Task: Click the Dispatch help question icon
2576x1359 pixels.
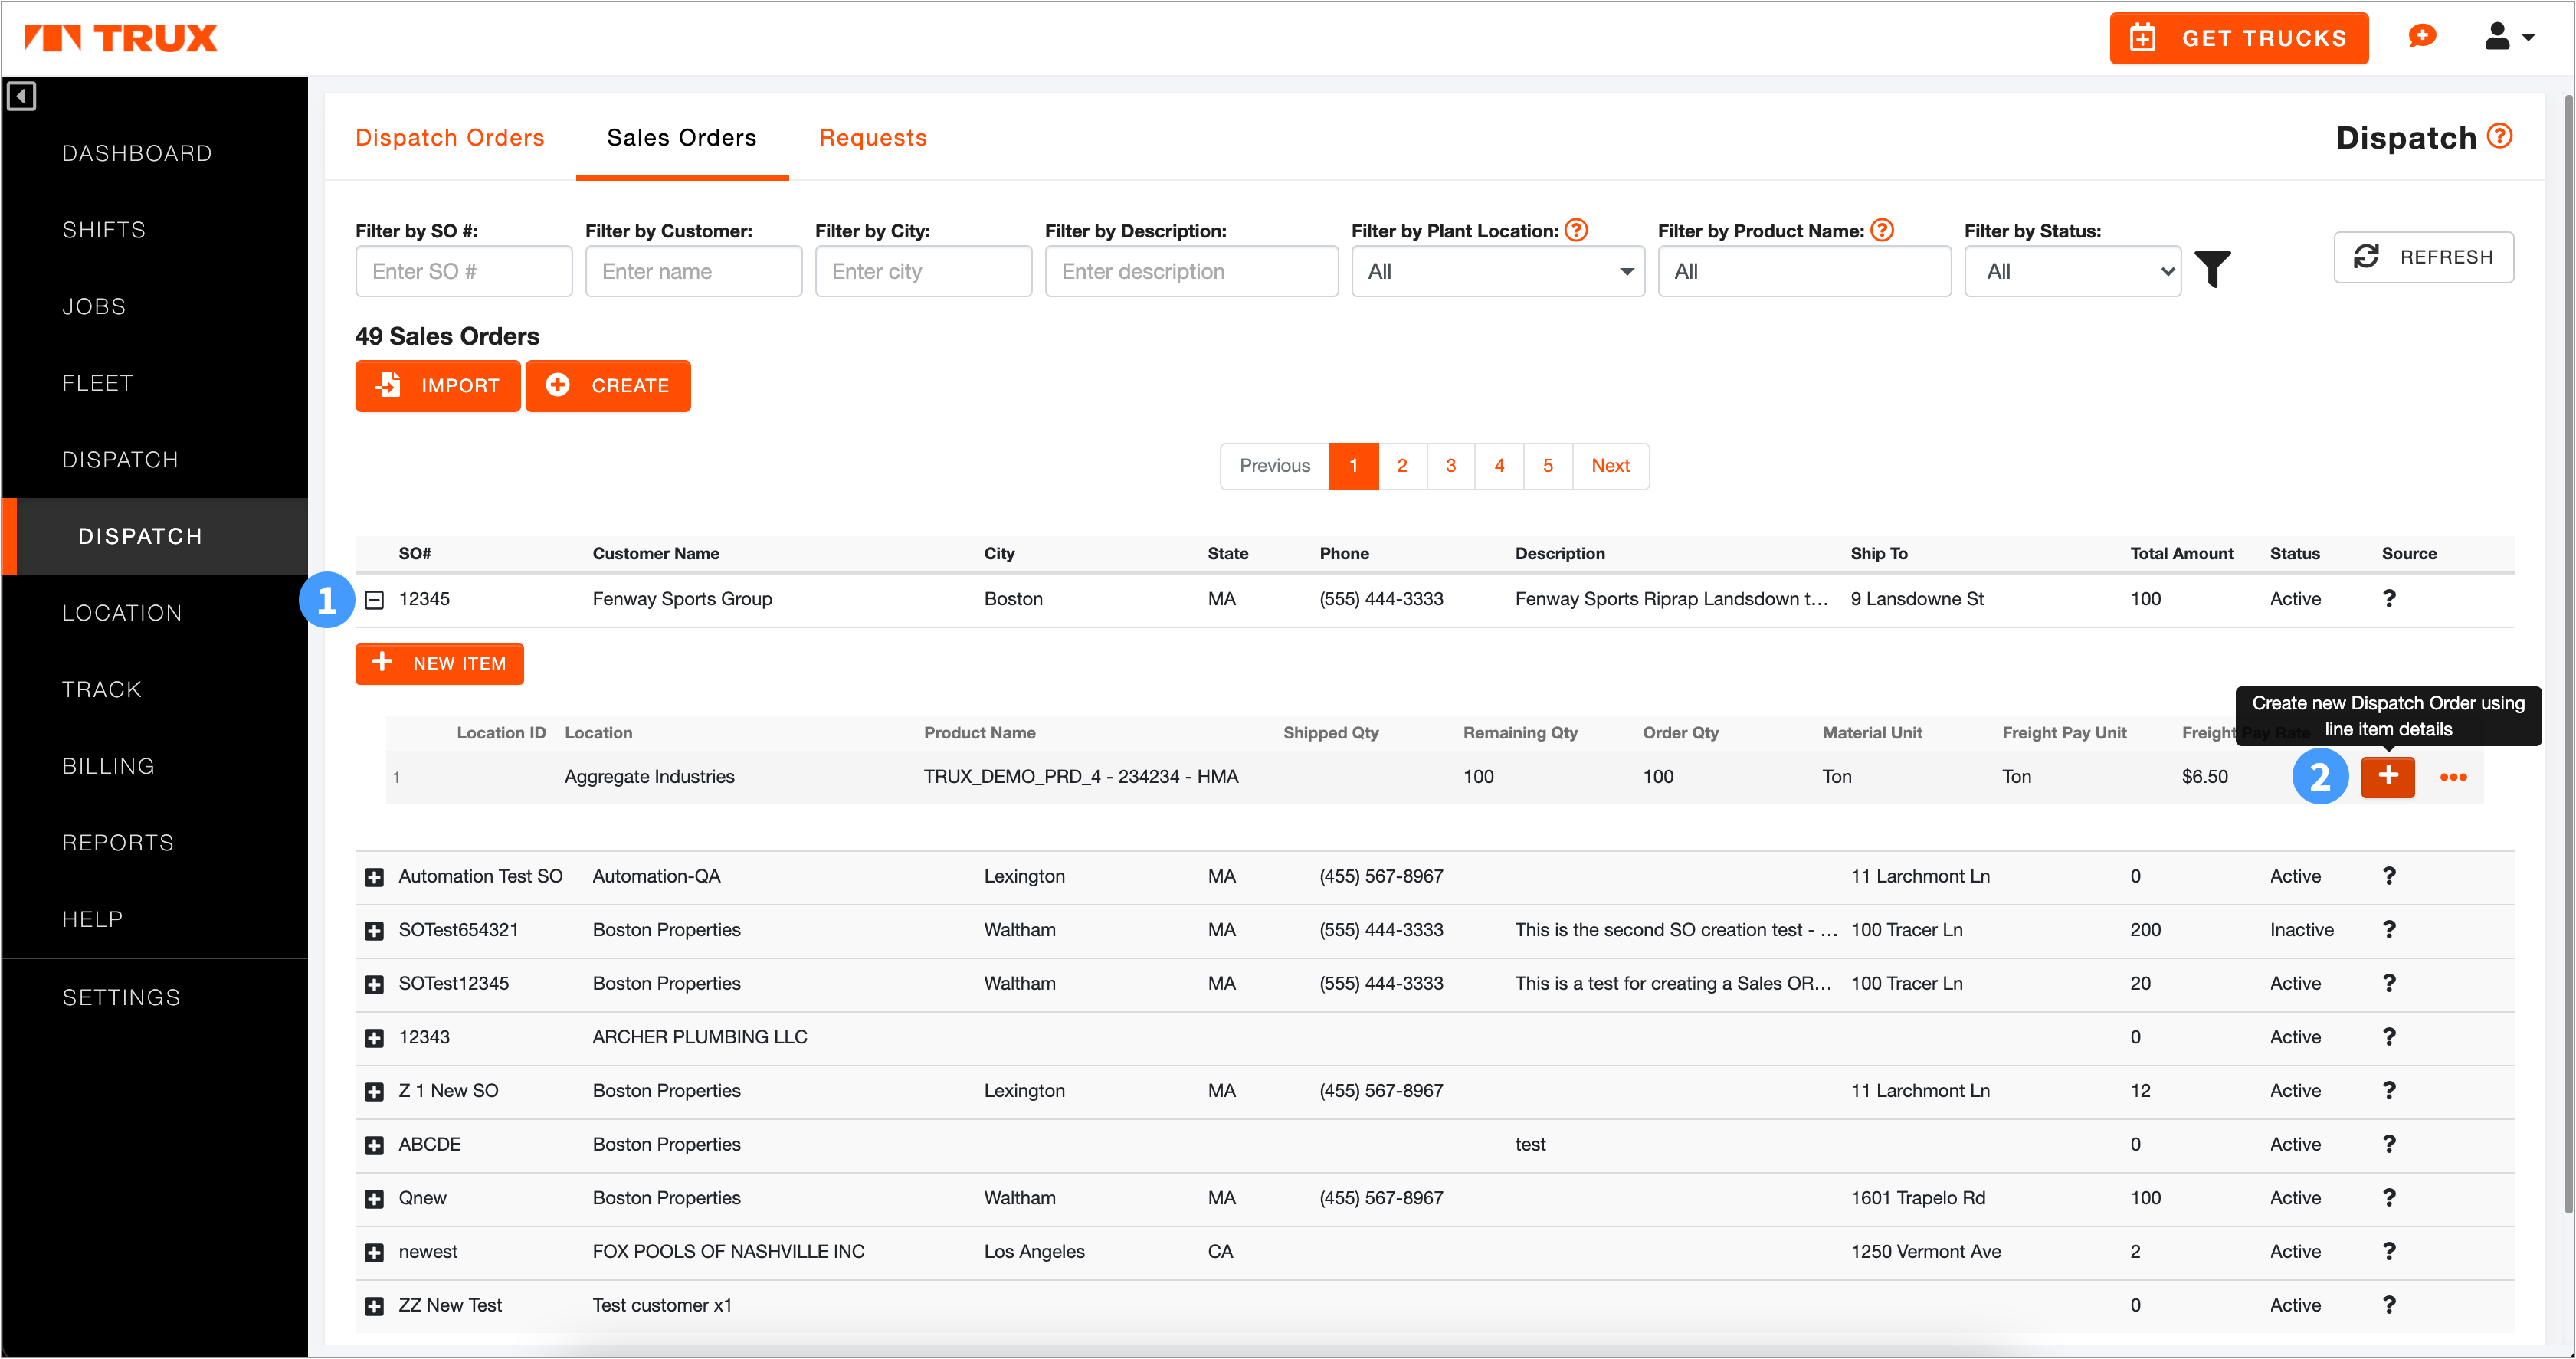Action: click(x=2500, y=136)
